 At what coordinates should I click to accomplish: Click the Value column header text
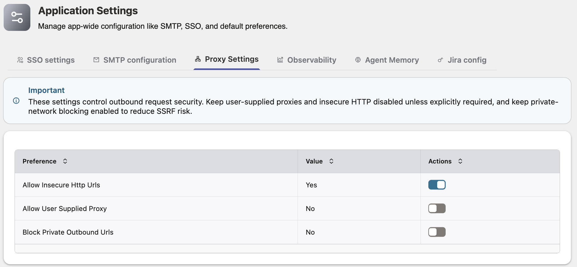click(314, 161)
